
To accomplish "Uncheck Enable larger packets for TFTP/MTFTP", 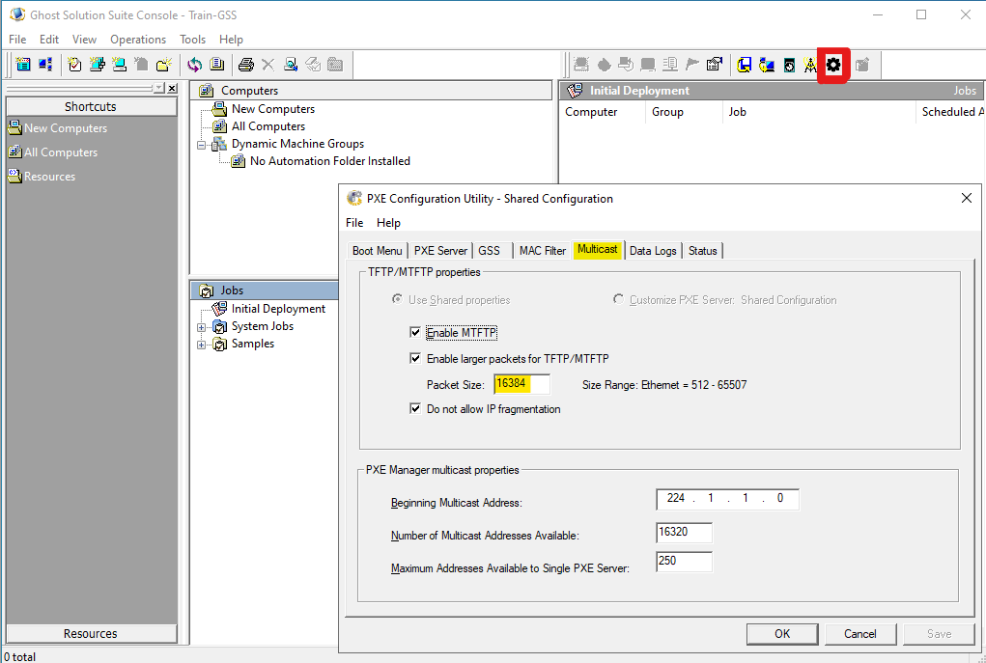I will (415, 359).
